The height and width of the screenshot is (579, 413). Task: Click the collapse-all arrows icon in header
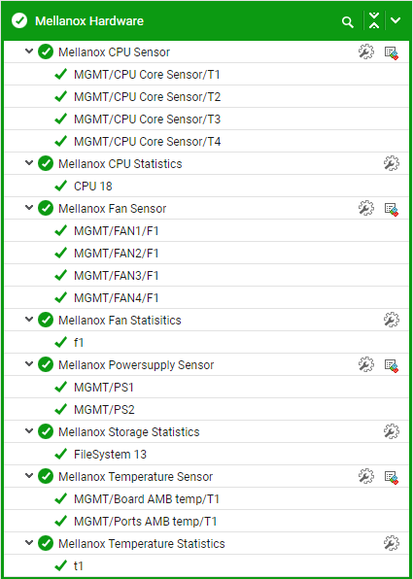tap(374, 20)
